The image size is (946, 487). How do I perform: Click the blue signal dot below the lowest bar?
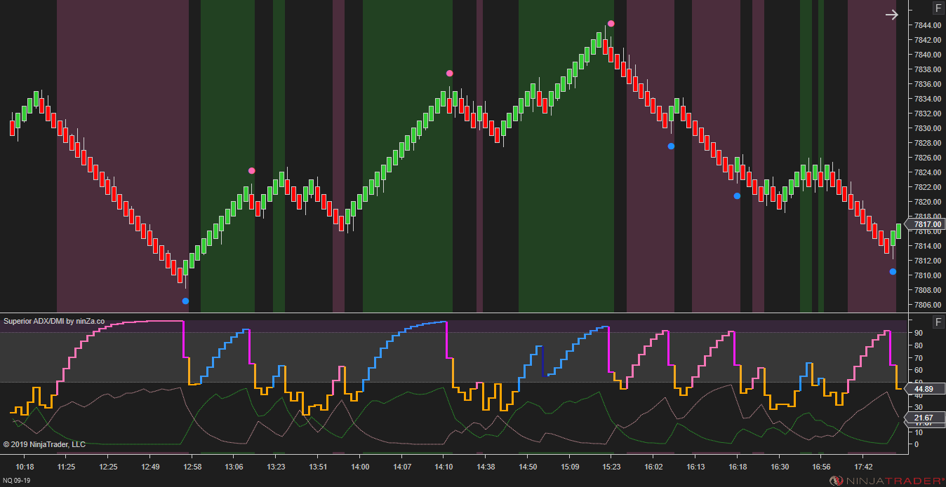(185, 301)
